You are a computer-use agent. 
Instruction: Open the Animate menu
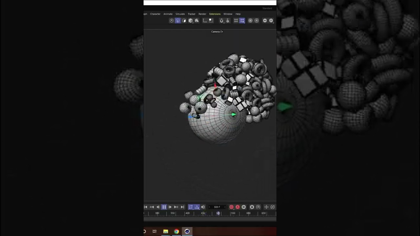(168, 14)
